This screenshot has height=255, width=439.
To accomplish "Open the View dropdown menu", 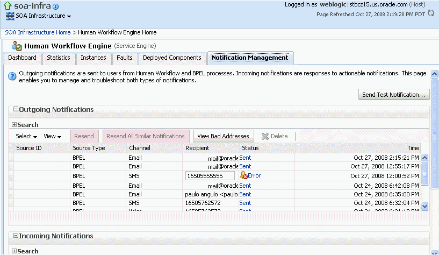I will tap(52, 136).
